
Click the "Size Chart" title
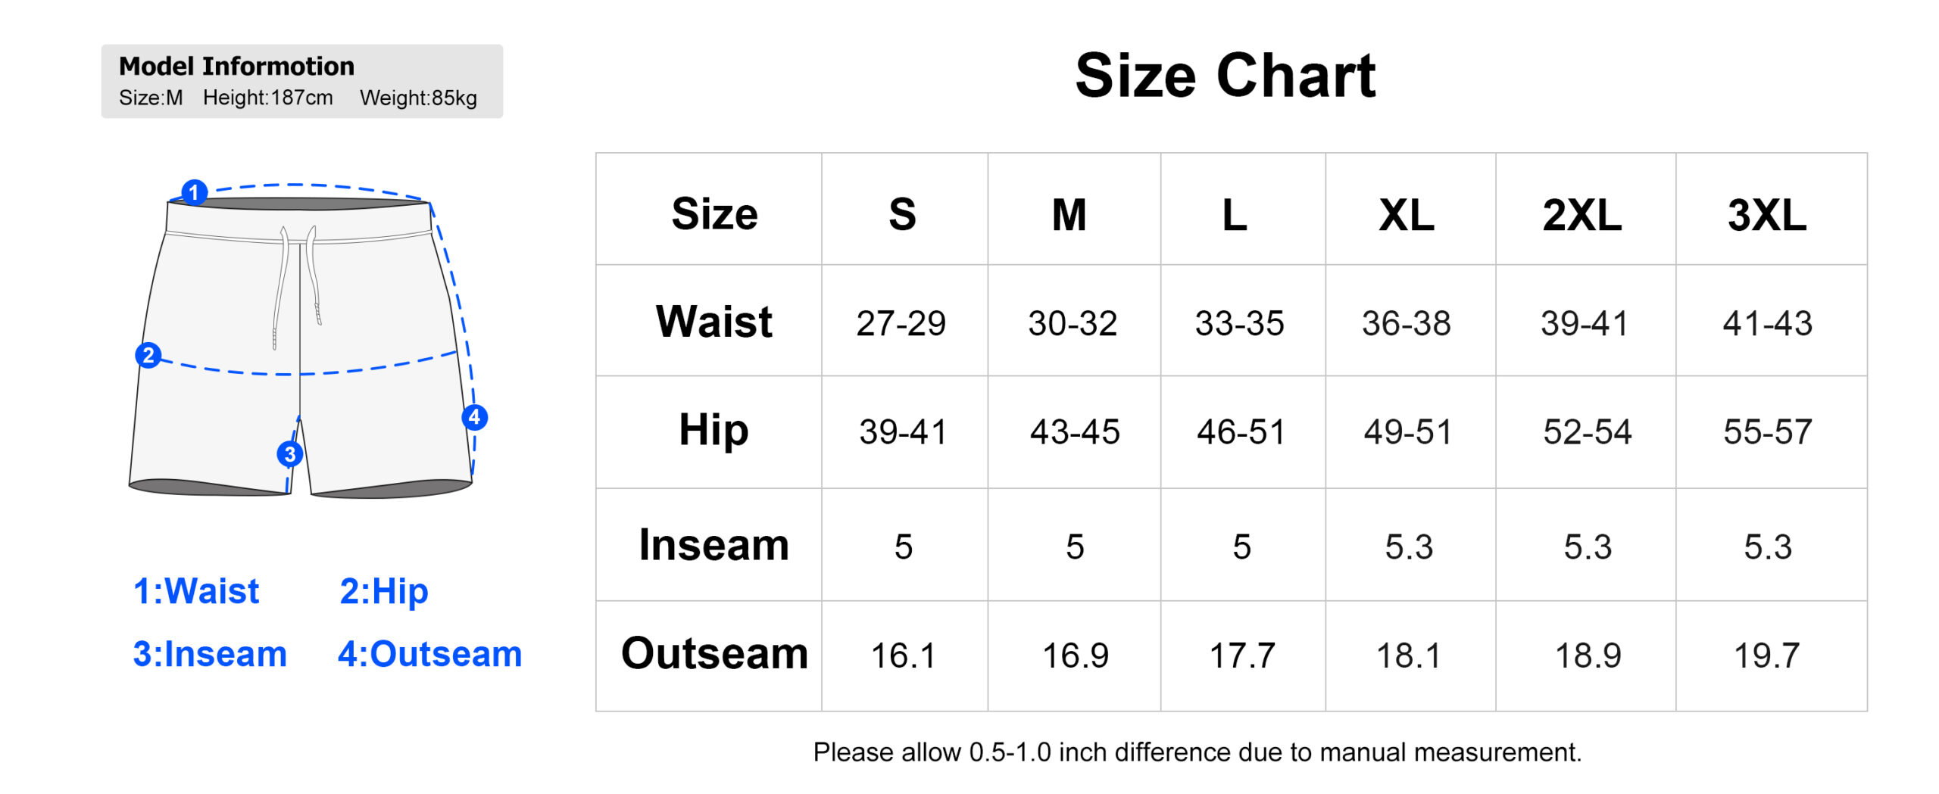[x=1225, y=76]
